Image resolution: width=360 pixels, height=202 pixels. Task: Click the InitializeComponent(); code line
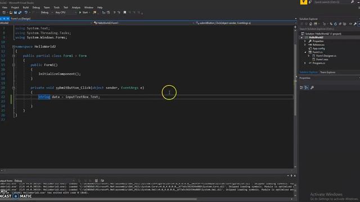(x=60, y=74)
